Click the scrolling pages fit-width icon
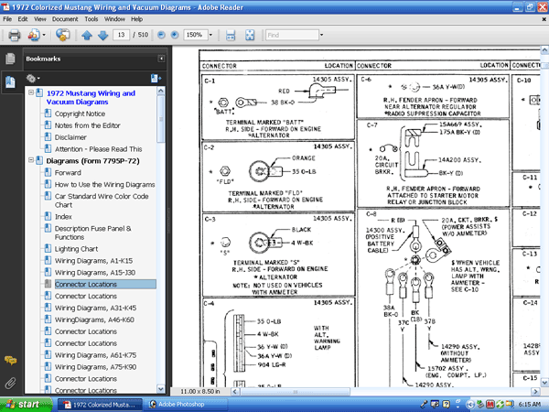Viewport: 549px width, 412px height. coord(231,35)
